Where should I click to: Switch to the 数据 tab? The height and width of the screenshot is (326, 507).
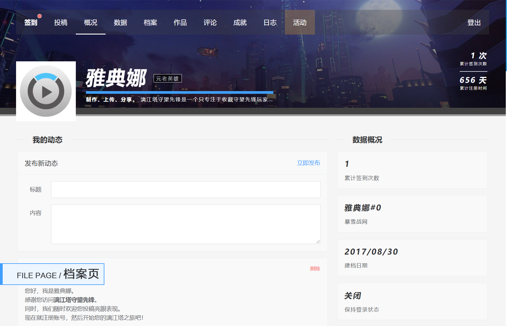(120, 23)
